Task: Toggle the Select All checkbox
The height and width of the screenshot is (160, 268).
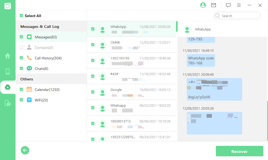Action: click(x=21, y=16)
